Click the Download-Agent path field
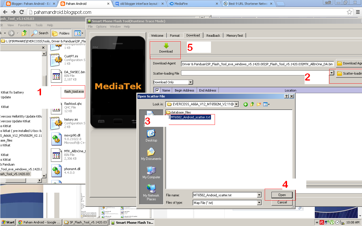Screen dimensions: 362x226 pos(258,64)
